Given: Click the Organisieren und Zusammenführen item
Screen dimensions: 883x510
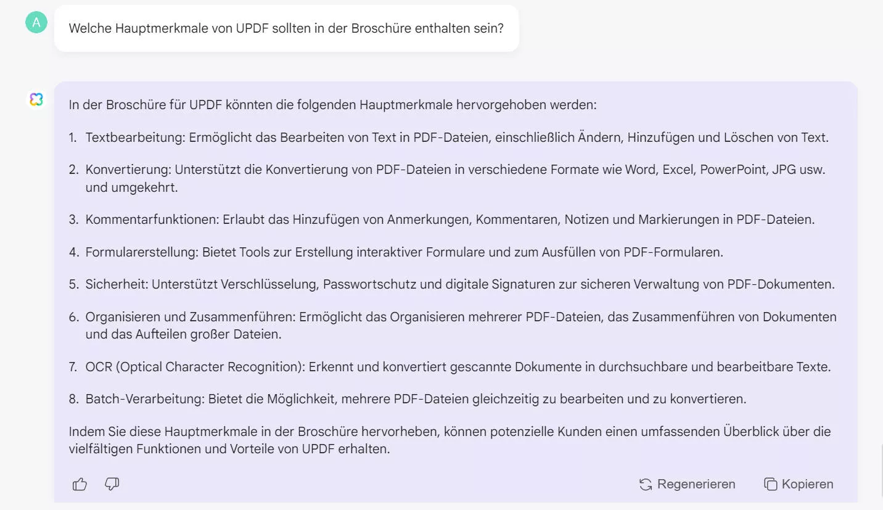Looking at the screenshot, I should (461, 325).
